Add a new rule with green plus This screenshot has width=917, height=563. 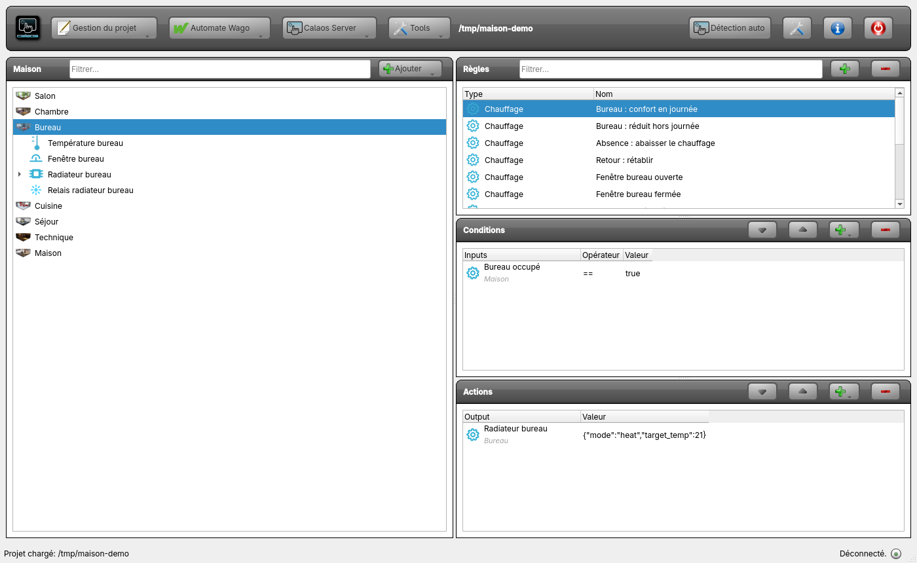(x=845, y=69)
